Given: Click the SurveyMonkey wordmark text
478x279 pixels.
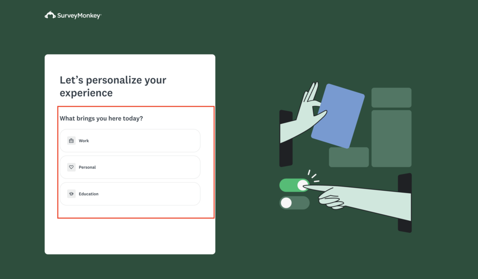Looking at the screenshot, I should click(79, 15).
